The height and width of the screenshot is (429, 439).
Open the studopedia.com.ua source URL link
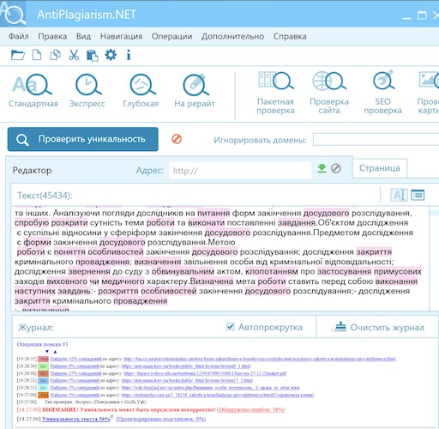point(218,395)
